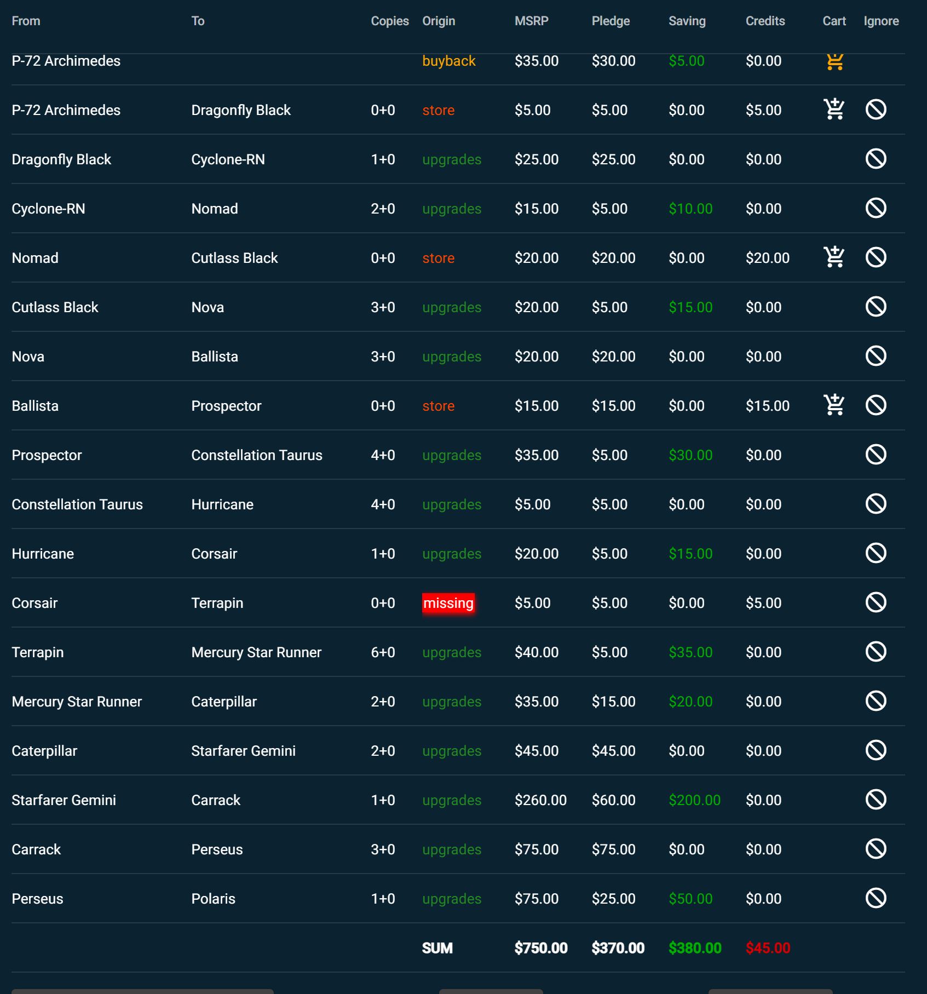Add Nomad to Cutlass Black upgrade to cart

pos(834,257)
